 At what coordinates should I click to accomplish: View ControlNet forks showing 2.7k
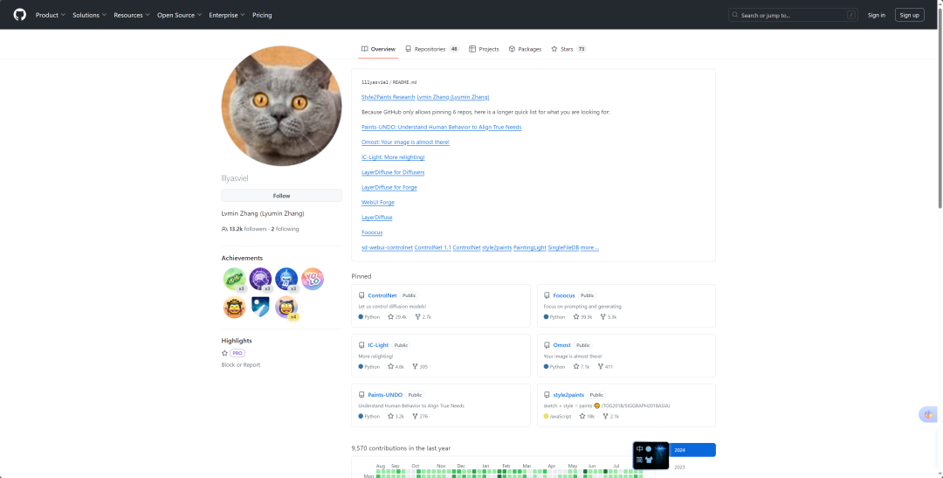pyautogui.click(x=423, y=316)
